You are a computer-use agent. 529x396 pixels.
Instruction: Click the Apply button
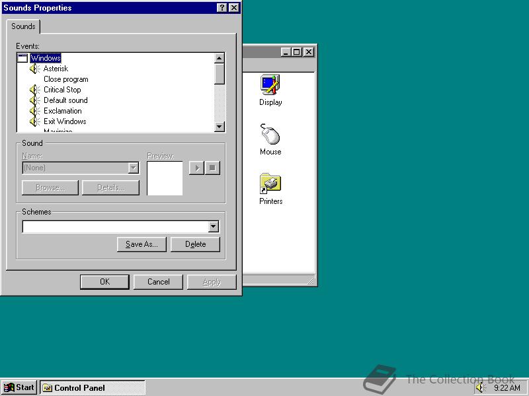pos(212,282)
